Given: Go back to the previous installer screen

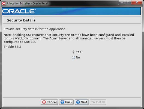Looking at the screenshot, I should pyautogui.click(x=66, y=102).
